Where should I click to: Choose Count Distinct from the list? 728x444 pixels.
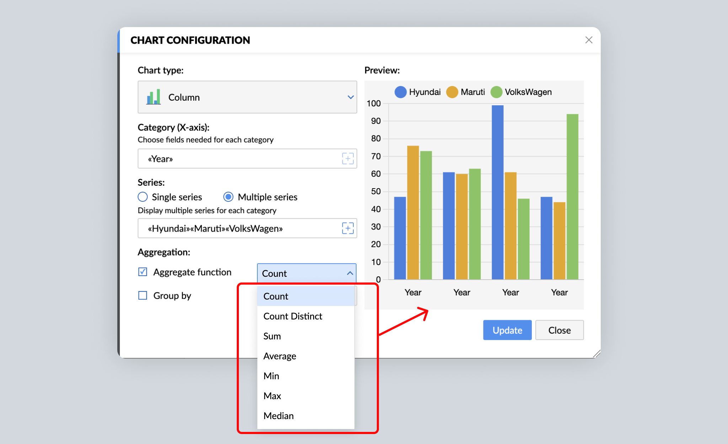click(x=306, y=316)
